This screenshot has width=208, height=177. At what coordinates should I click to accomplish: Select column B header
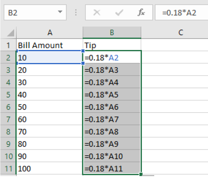112,33
